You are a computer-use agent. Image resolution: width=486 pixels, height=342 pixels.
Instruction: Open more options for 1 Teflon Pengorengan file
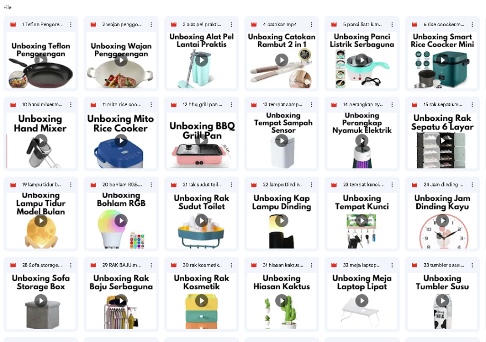[71, 25]
